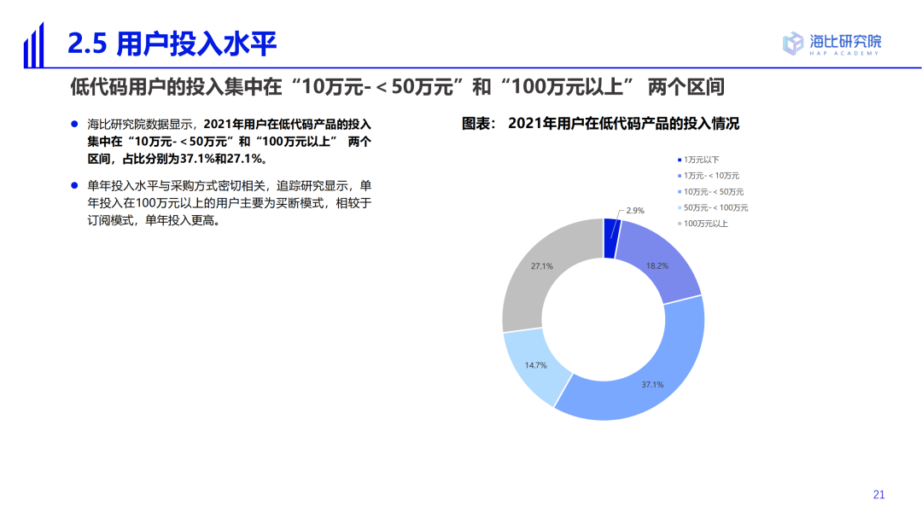Click legend label 10万元-<50万元
This screenshot has width=922, height=518.
(x=713, y=192)
